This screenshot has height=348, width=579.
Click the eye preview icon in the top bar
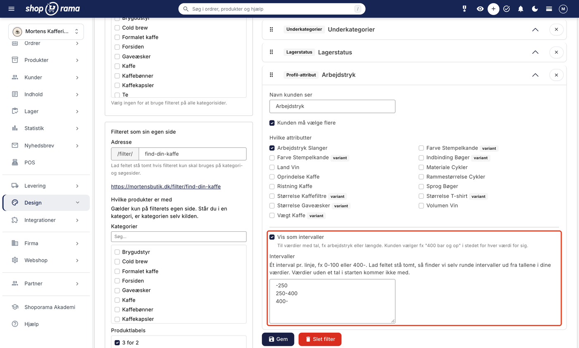coord(480,9)
